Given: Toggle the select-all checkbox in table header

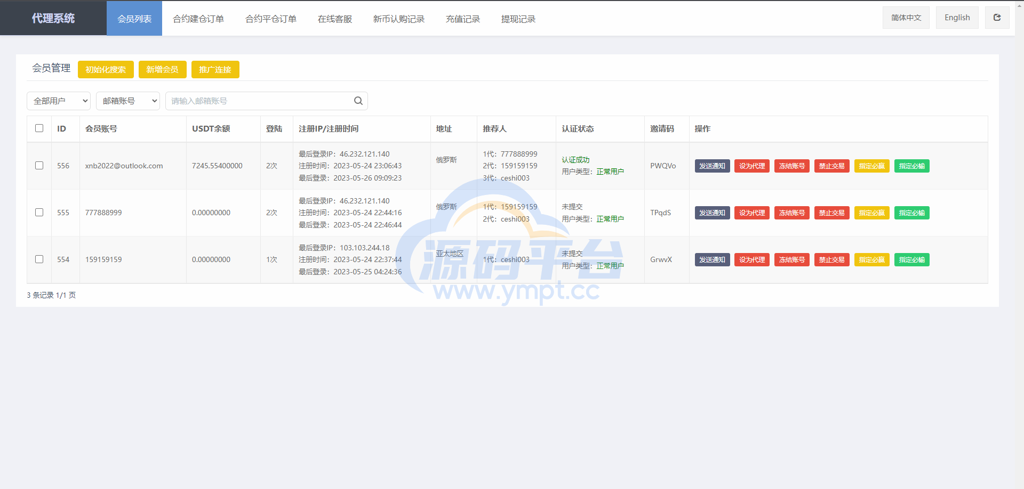Looking at the screenshot, I should click(x=39, y=128).
